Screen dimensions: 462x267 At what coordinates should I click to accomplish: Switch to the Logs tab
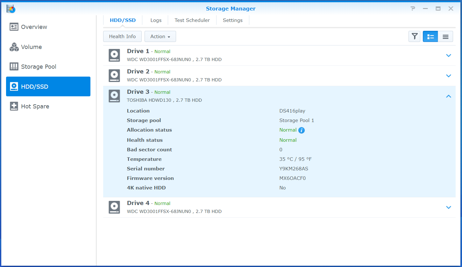click(x=156, y=20)
